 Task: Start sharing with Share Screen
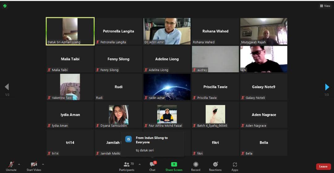[174, 165]
